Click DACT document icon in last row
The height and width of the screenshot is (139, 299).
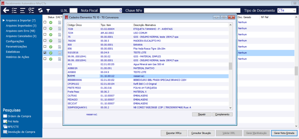(59, 59)
